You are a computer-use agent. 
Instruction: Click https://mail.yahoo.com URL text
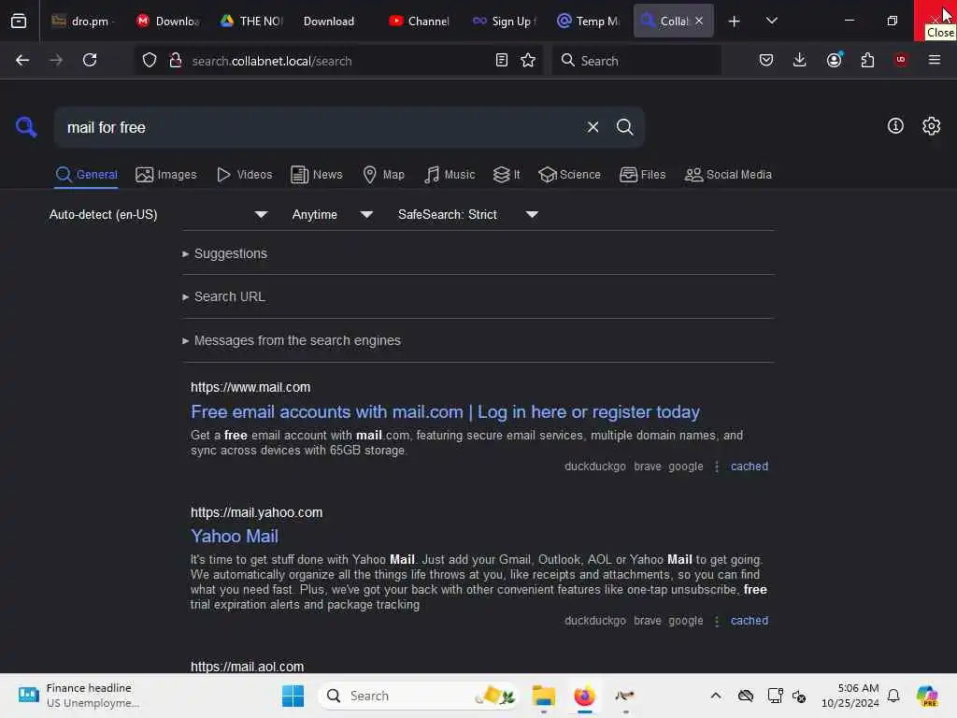pyautogui.click(x=256, y=512)
